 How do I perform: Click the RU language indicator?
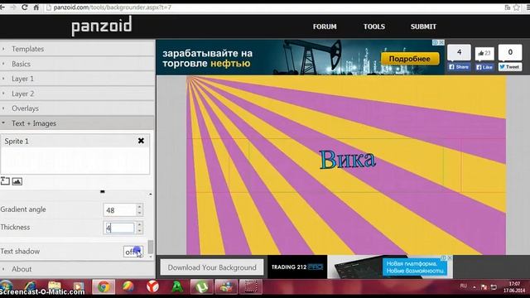pyautogui.click(x=464, y=286)
